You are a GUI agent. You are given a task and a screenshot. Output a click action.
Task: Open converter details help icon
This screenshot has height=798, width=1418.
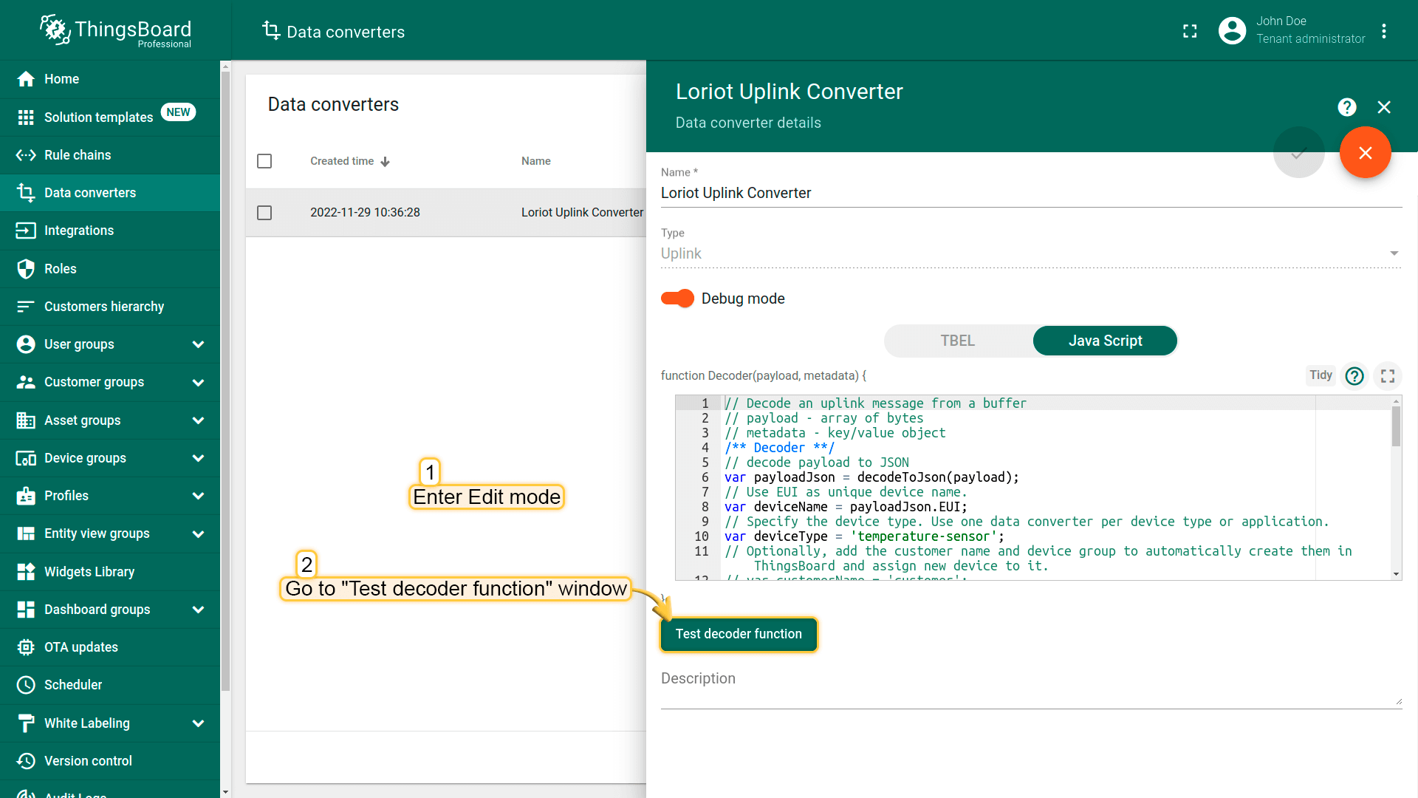point(1347,107)
